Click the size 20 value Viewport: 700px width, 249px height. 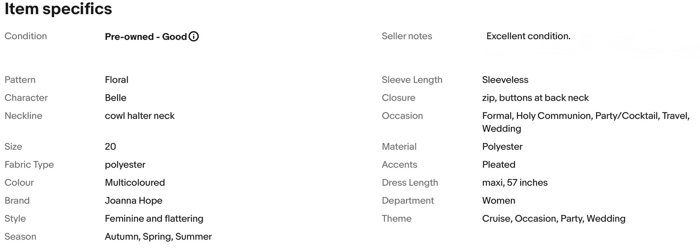(110, 147)
